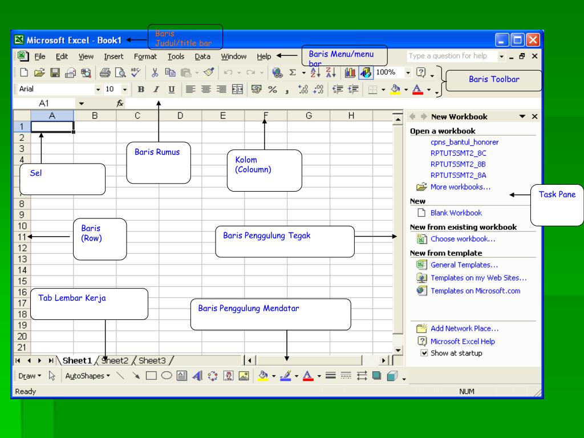Click the Increase Indent icon
The image size is (584, 438).
(353, 89)
